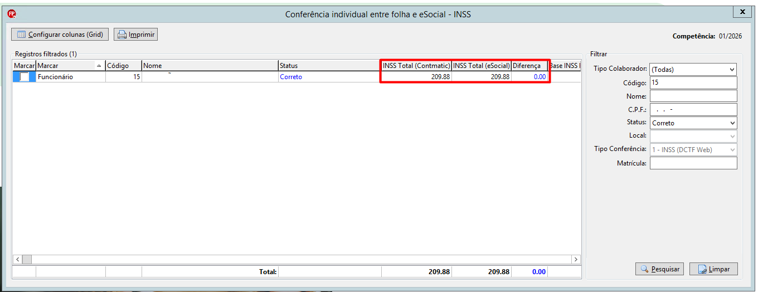Click the eraser icon on Limpar
The height and width of the screenshot is (292, 758).
click(x=702, y=269)
